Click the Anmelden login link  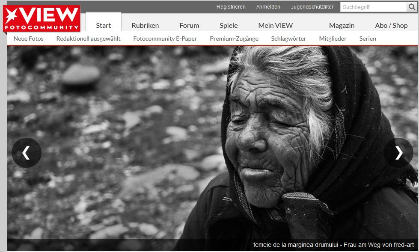tap(268, 7)
